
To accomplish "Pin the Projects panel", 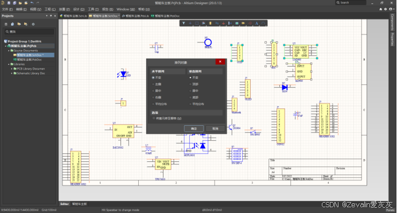I will click(x=51, y=16).
